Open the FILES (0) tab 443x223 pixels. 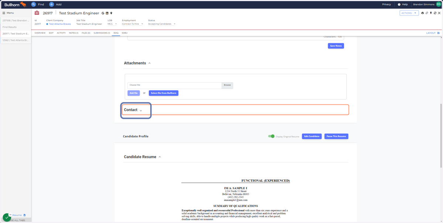pyautogui.click(x=86, y=33)
